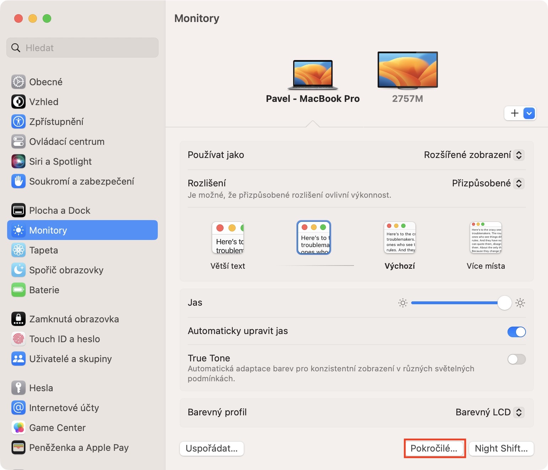Go to Tapeta in the sidebar
The width and height of the screenshot is (548, 470).
click(x=43, y=250)
